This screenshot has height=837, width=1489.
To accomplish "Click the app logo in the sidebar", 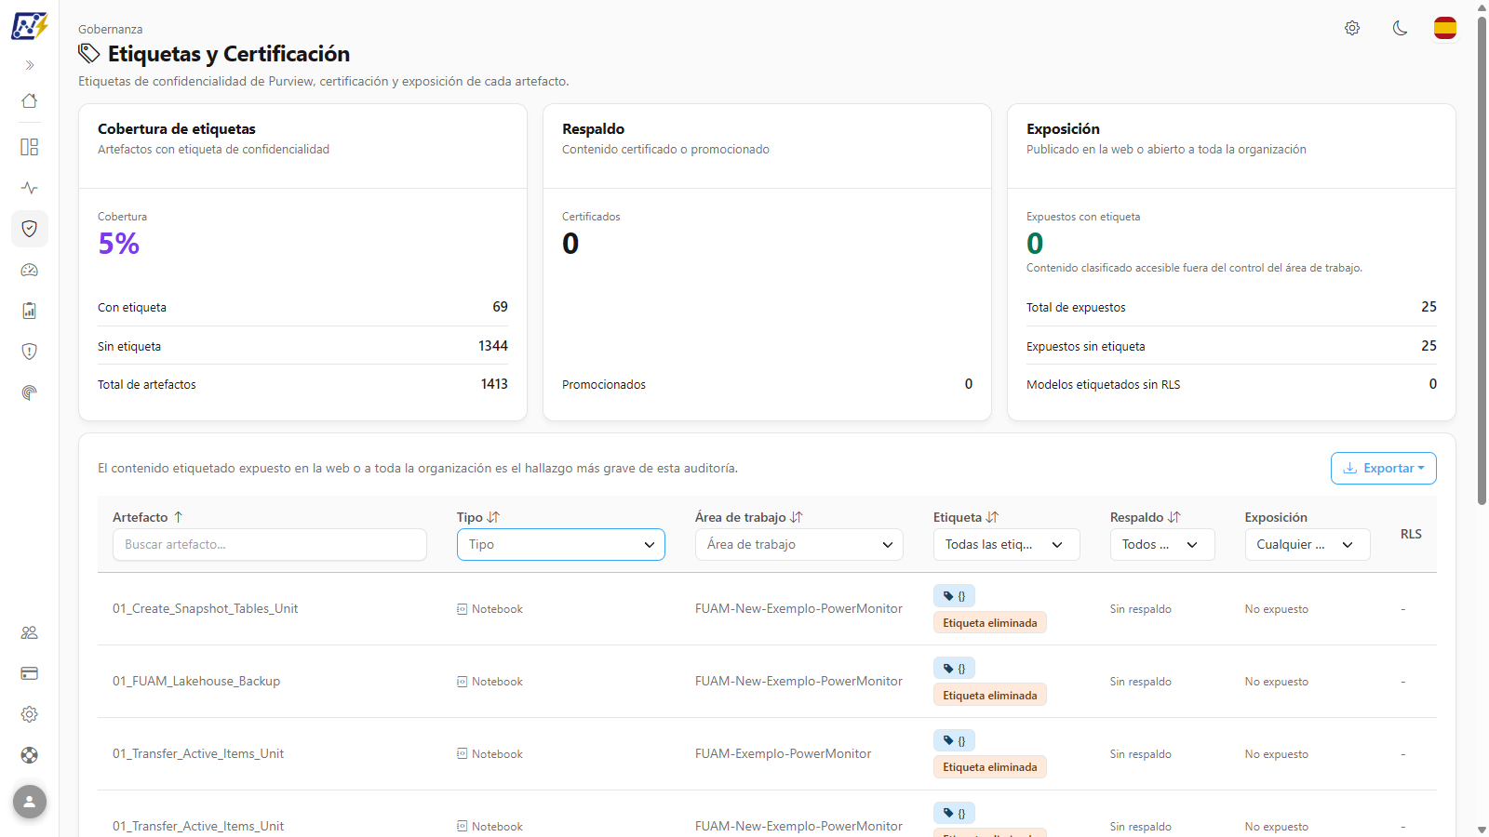I will (x=30, y=25).
